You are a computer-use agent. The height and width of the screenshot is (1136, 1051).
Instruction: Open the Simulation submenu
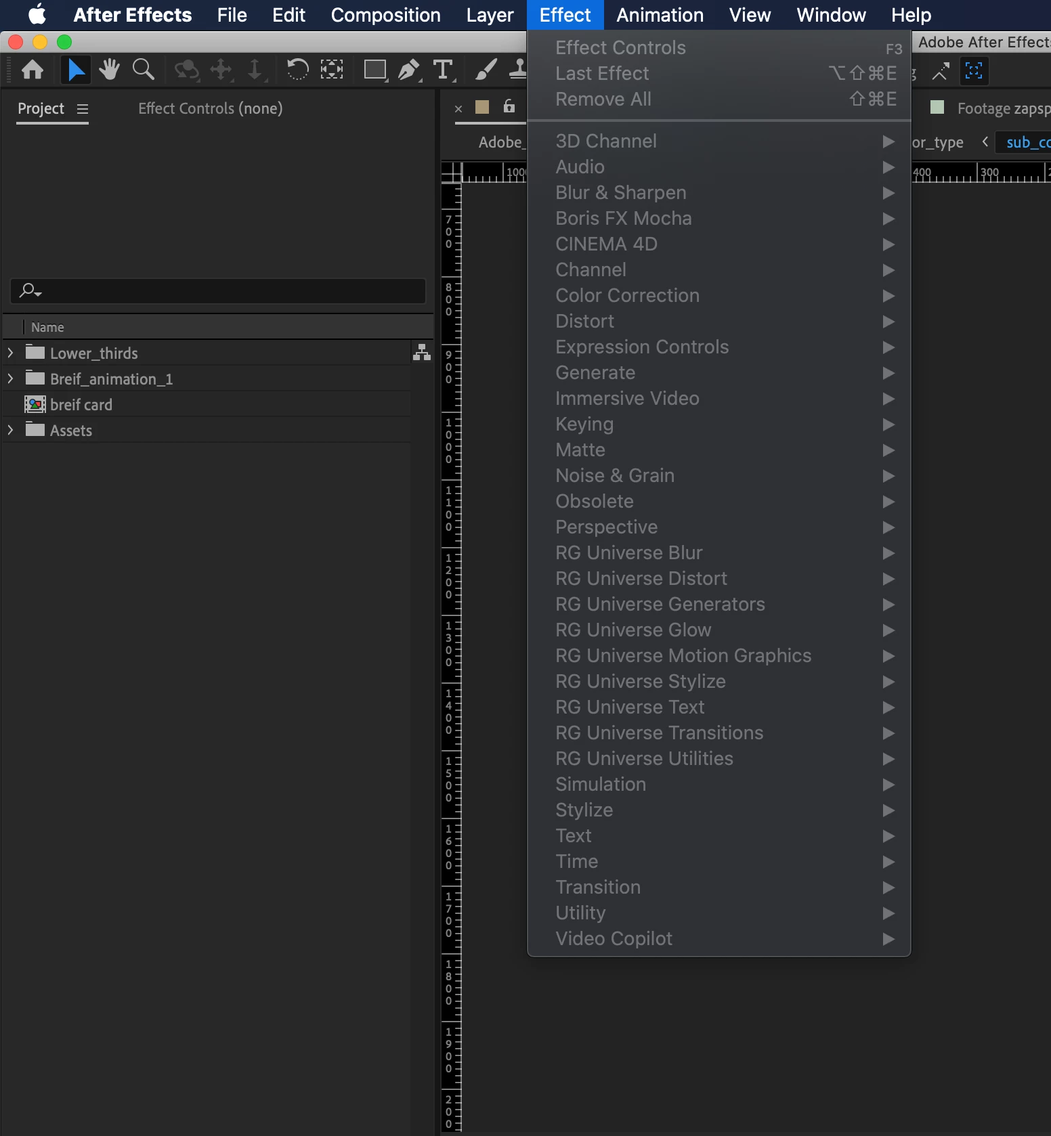pyautogui.click(x=718, y=784)
